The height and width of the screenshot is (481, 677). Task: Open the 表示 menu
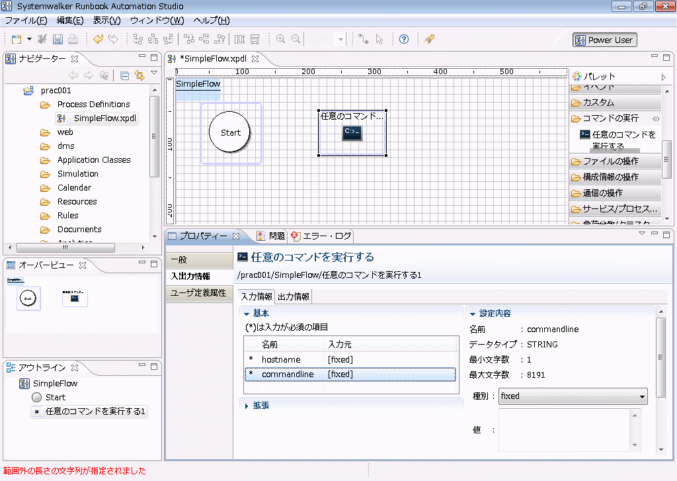[x=106, y=21]
